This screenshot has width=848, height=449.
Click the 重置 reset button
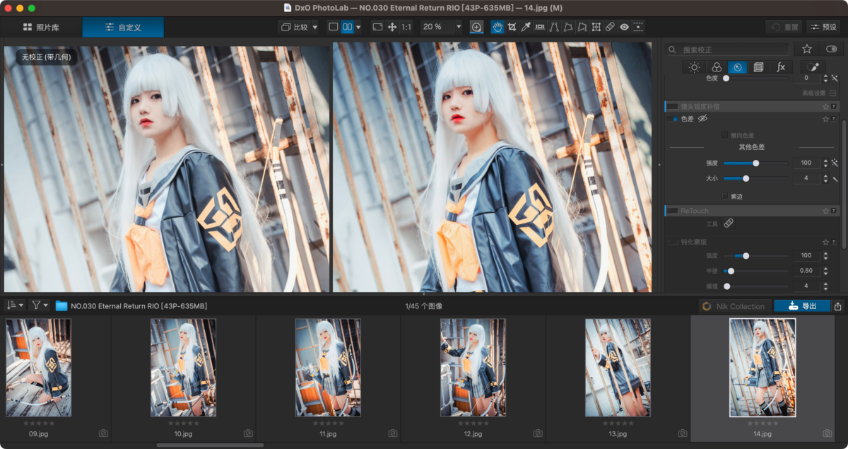784,27
